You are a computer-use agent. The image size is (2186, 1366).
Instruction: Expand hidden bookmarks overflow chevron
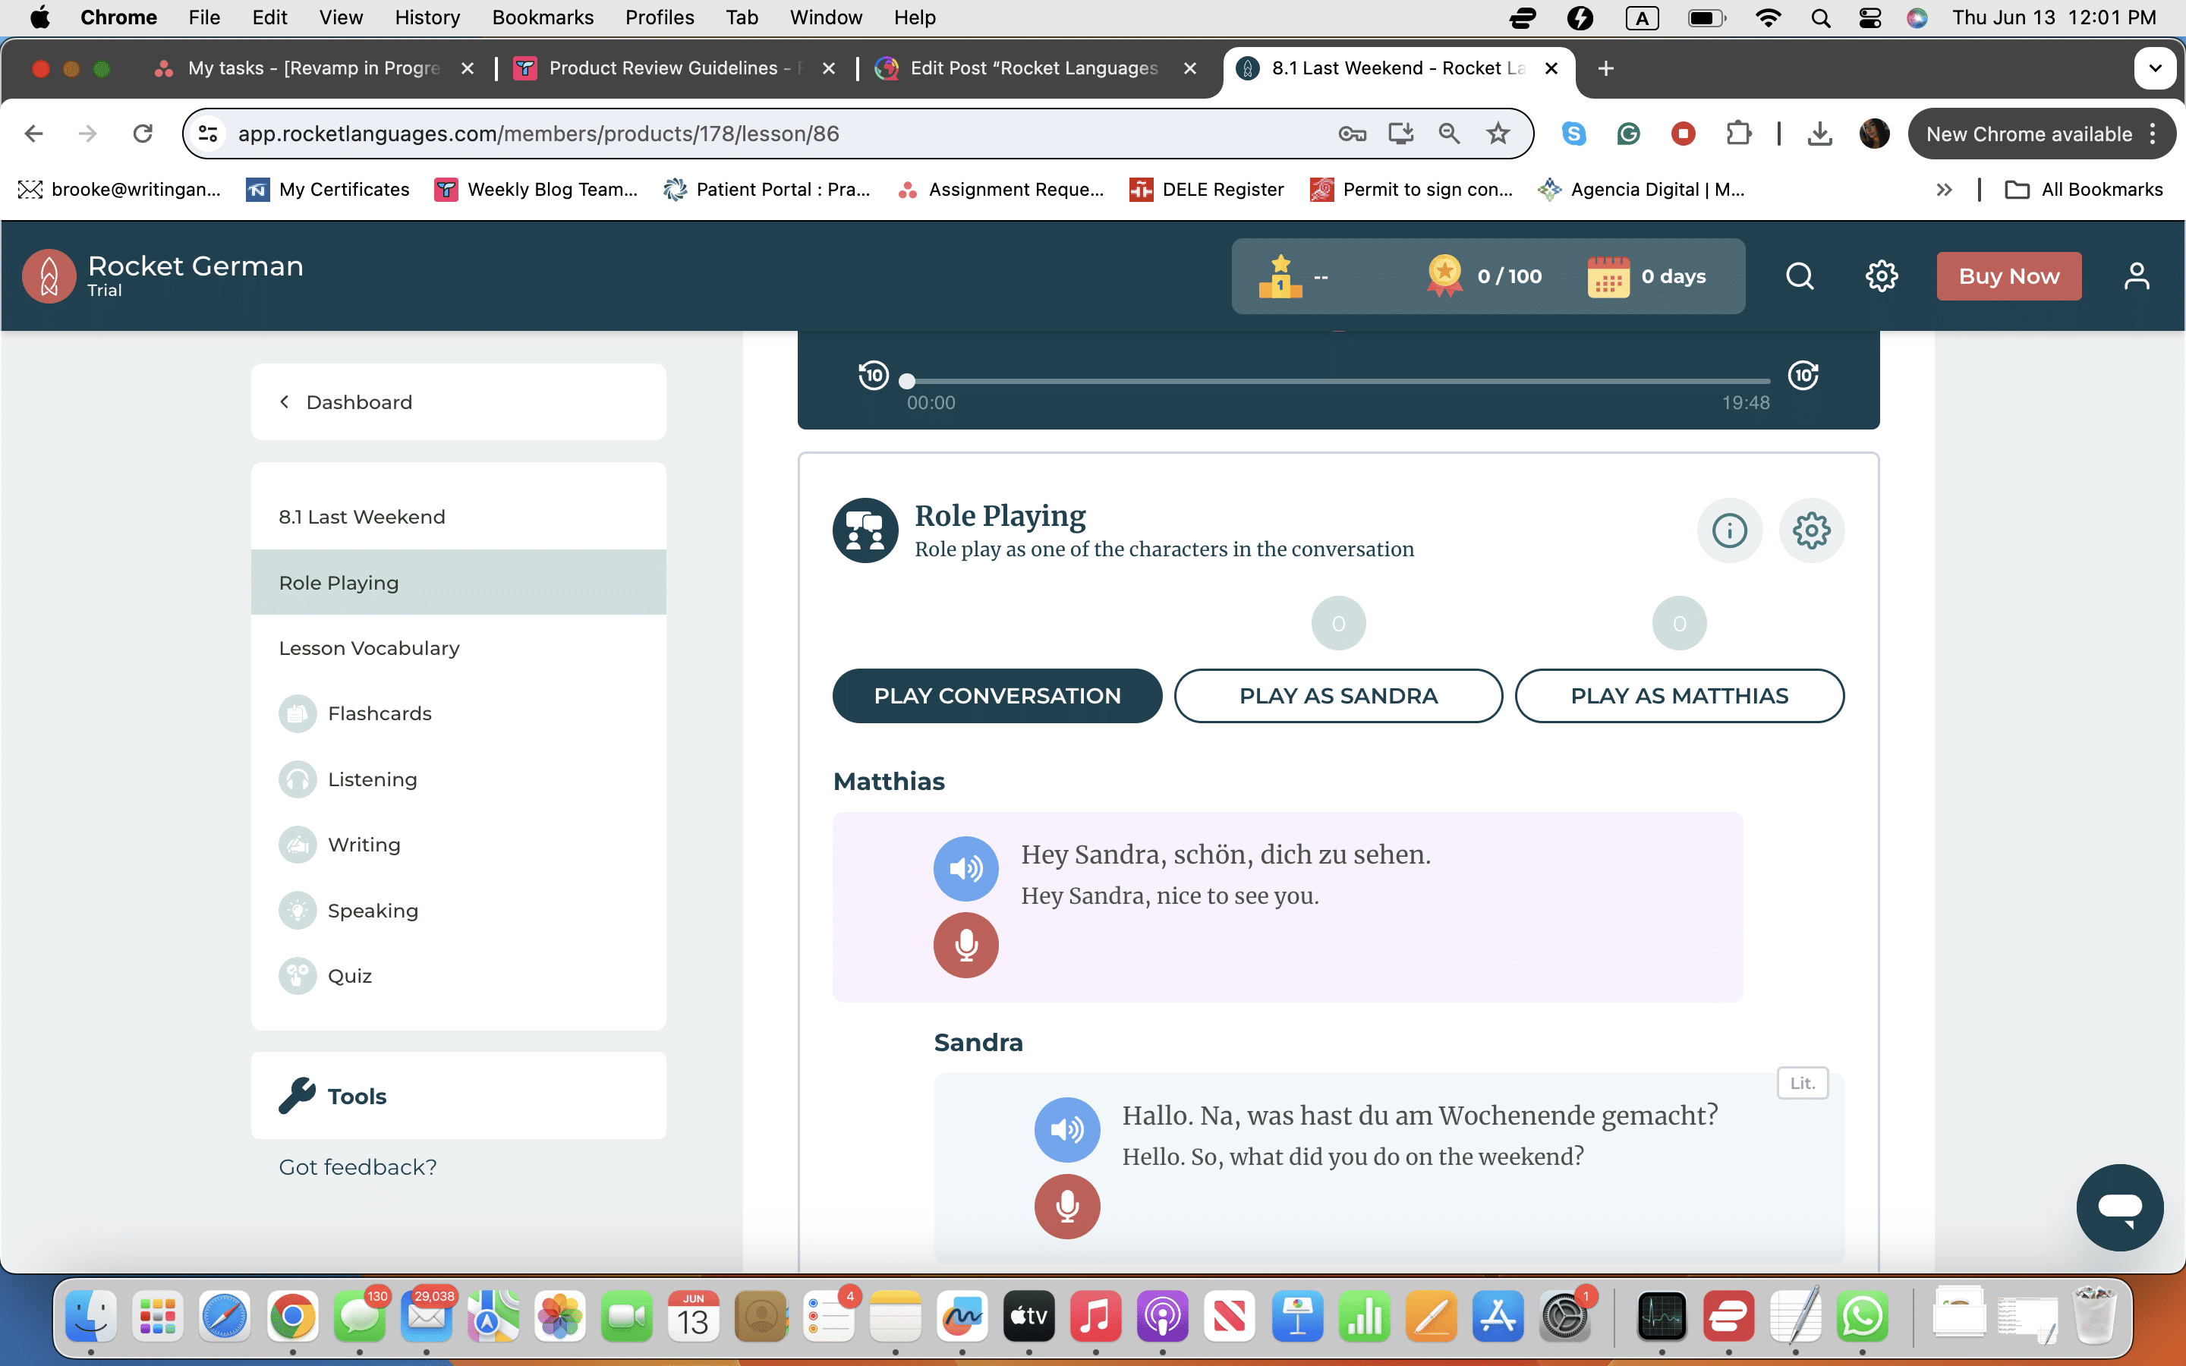pos(1944,190)
